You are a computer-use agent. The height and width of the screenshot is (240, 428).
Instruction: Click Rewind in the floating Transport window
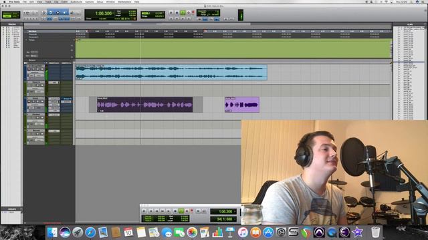click(156, 211)
